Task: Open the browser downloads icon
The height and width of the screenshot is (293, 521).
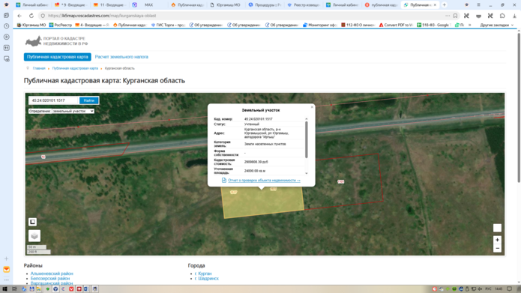Action: point(514,16)
